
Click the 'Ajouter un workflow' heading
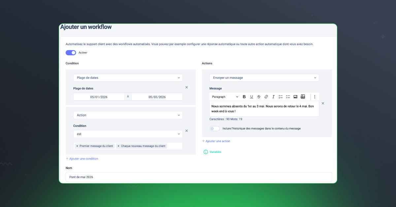86,27
